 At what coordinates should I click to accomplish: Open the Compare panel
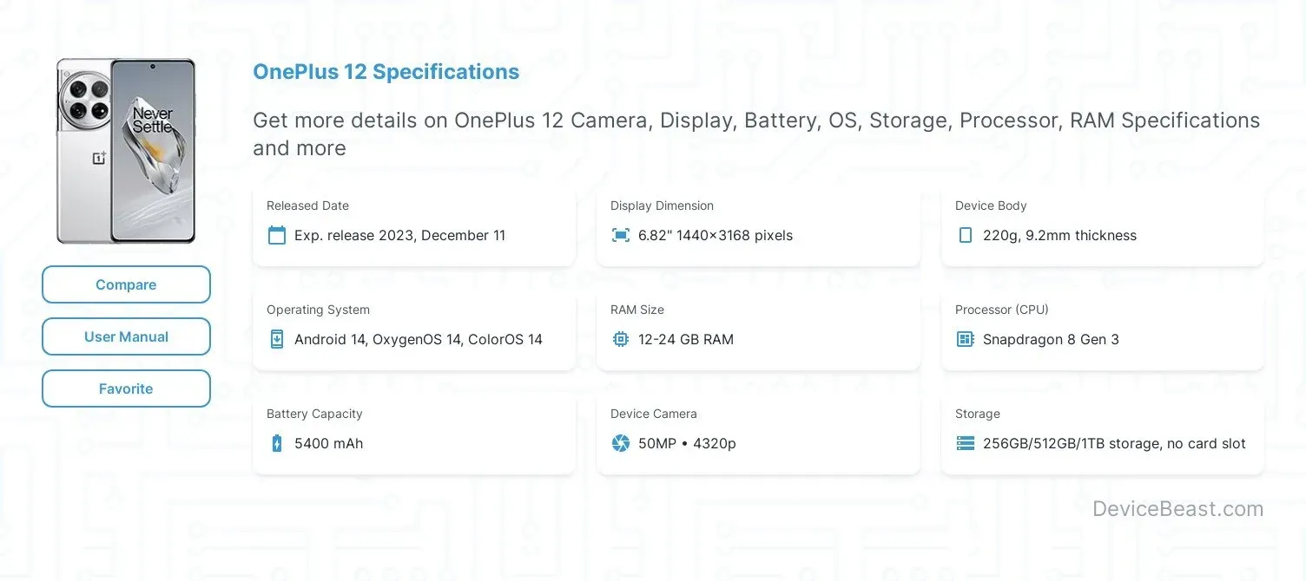coord(126,284)
